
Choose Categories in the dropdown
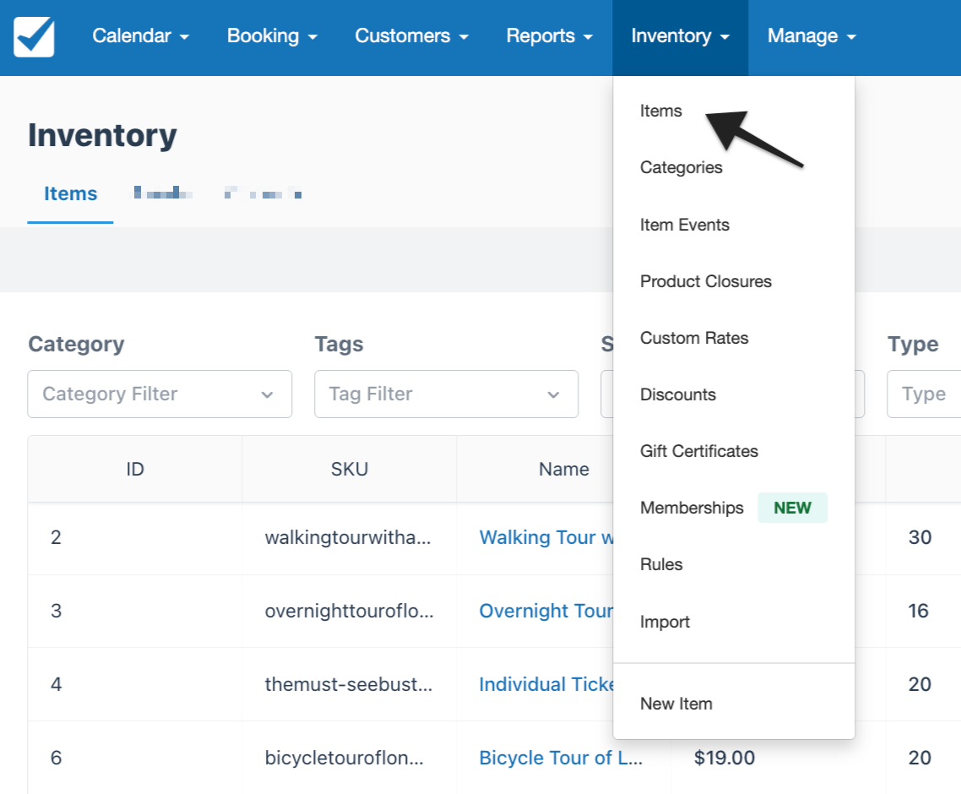(681, 167)
